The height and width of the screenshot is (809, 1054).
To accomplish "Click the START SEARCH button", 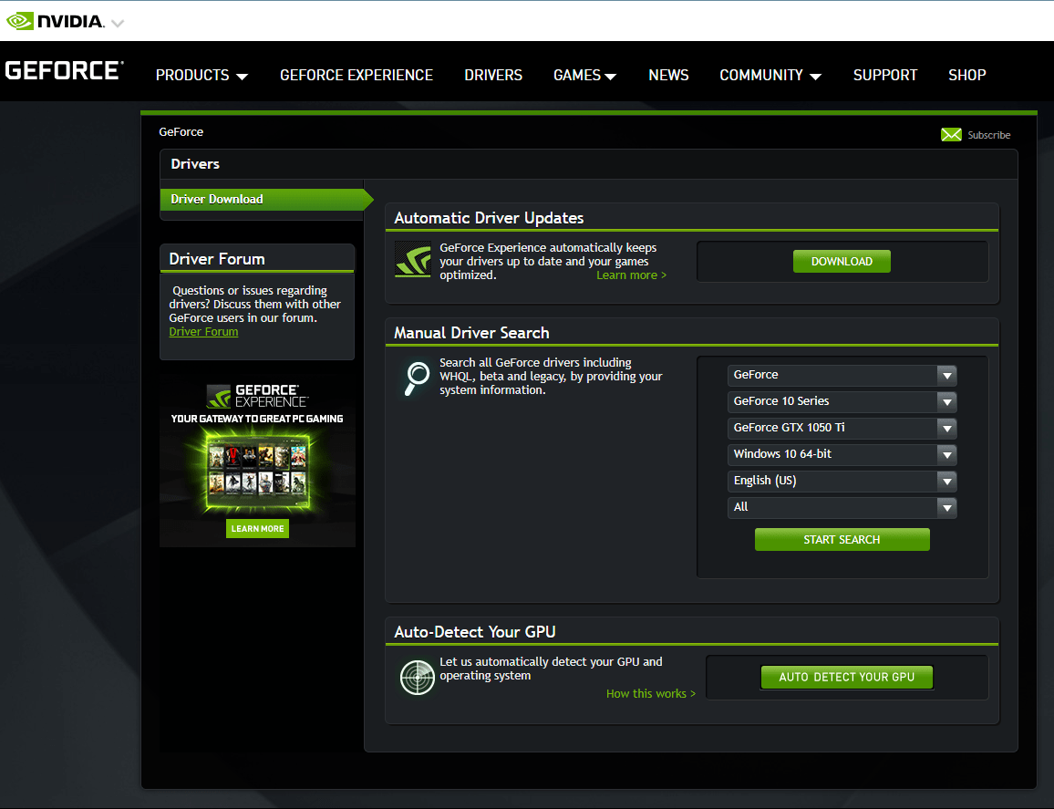I will (x=842, y=539).
